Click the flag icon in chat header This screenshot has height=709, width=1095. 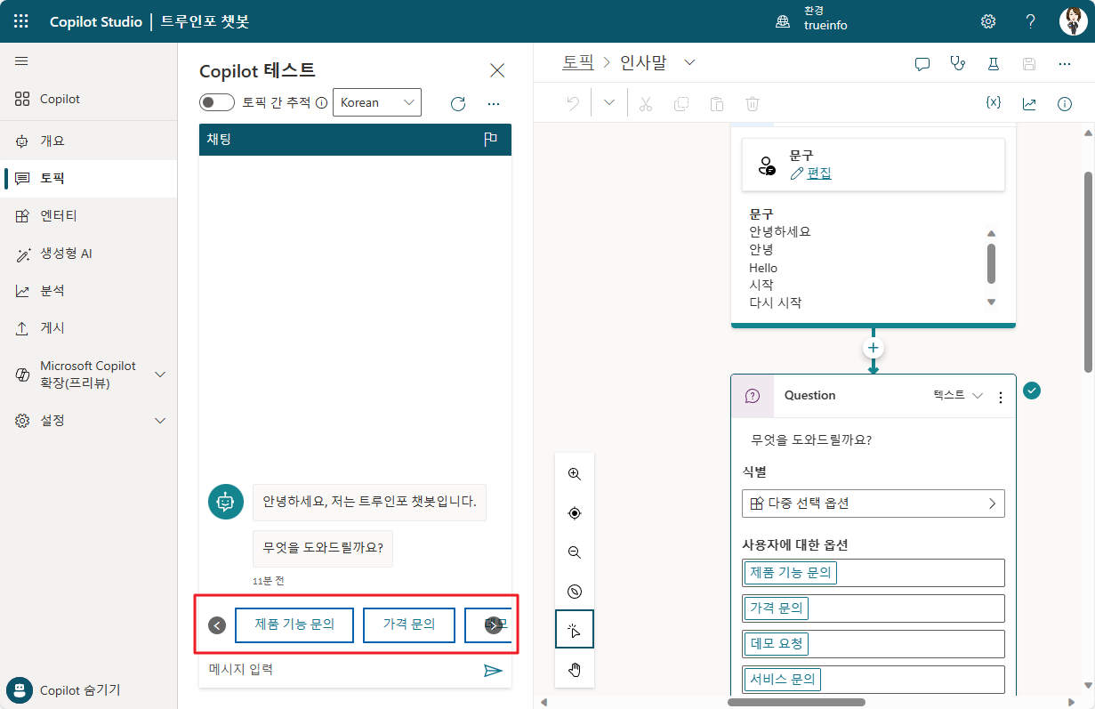click(x=490, y=140)
